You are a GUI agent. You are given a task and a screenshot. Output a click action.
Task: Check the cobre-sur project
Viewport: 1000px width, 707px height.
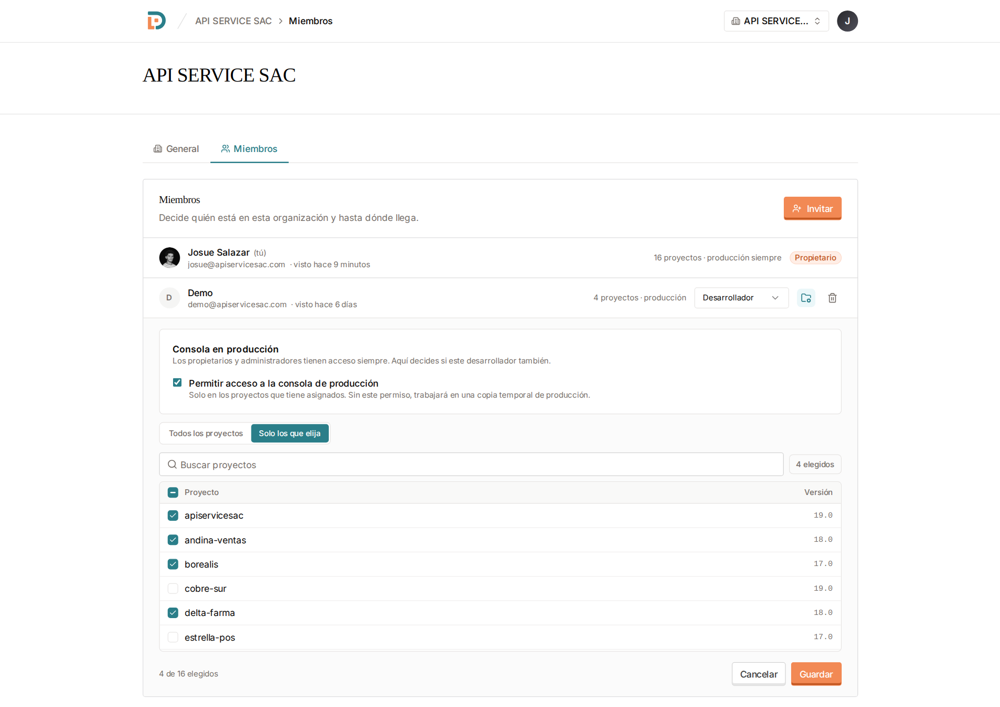pos(173,588)
